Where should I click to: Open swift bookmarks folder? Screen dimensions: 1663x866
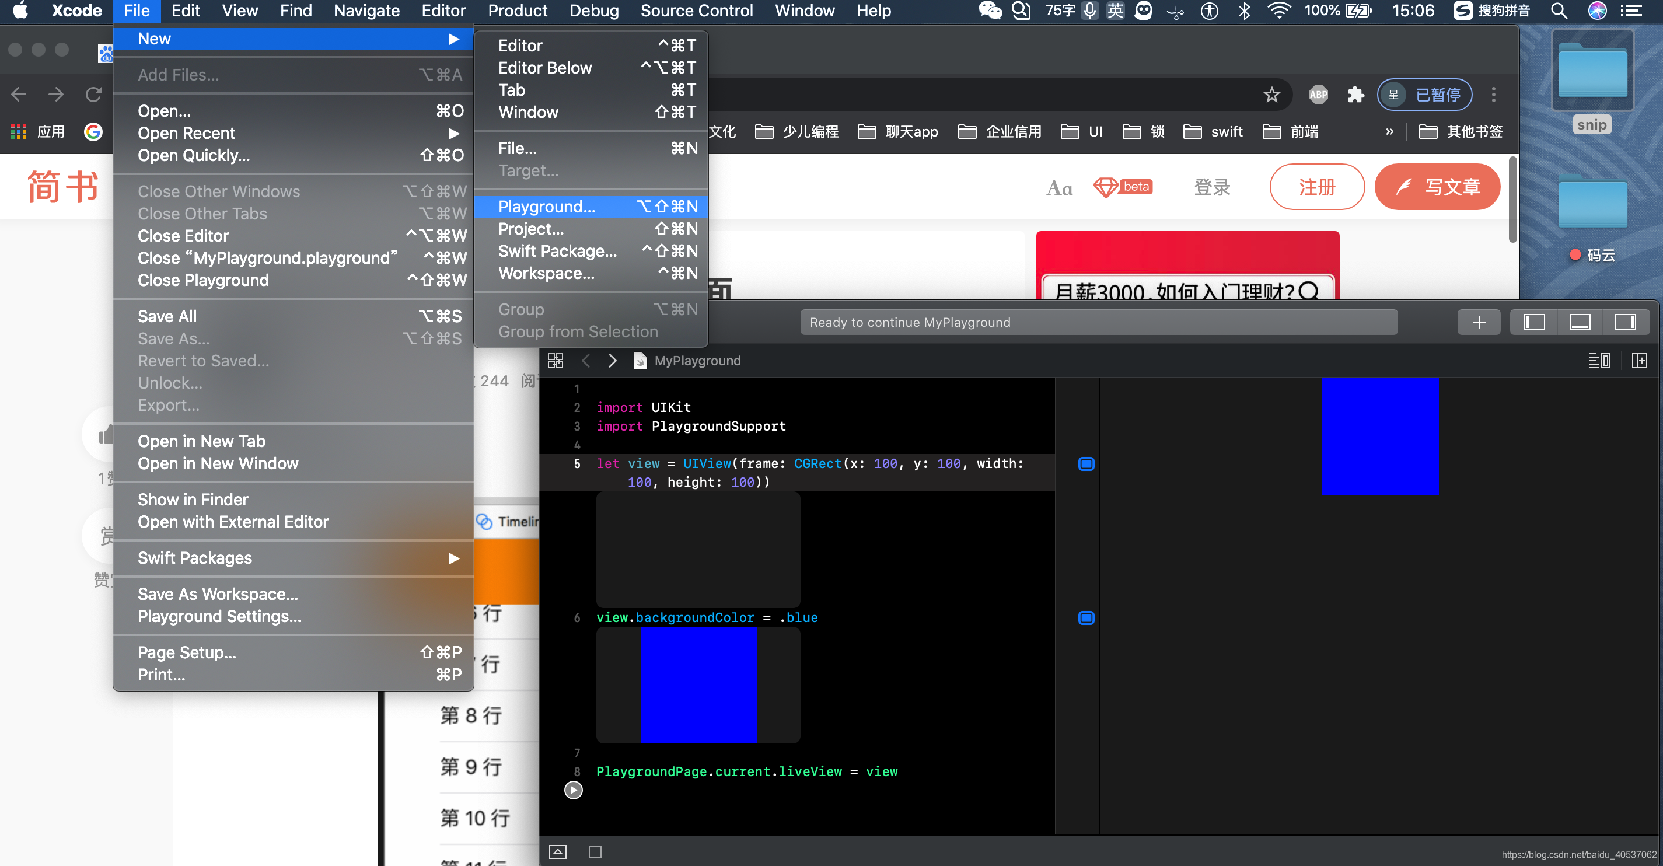tap(1213, 132)
